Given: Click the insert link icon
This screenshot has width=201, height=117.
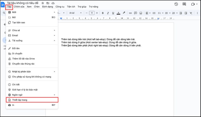Looking at the screenshot, I should pyautogui.click(x=130, y=13).
